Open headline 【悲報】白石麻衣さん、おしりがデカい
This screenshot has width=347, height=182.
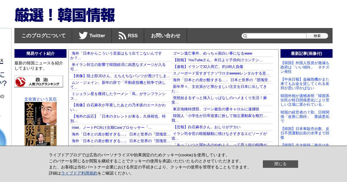tap(207, 127)
